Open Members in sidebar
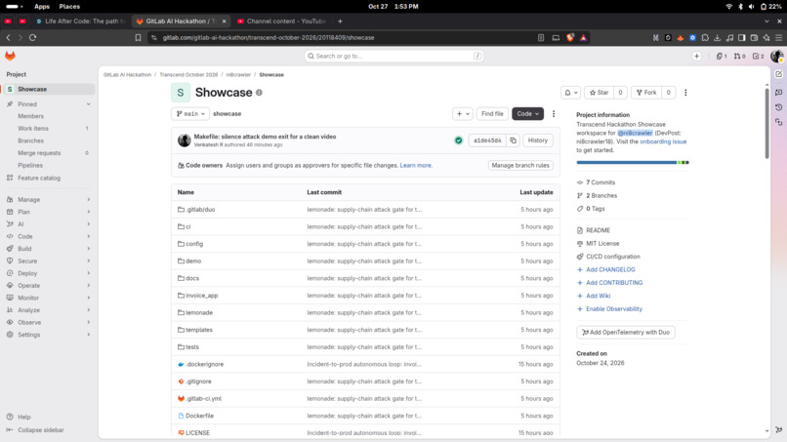The width and height of the screenshot is (787, 442). point(30,116)
